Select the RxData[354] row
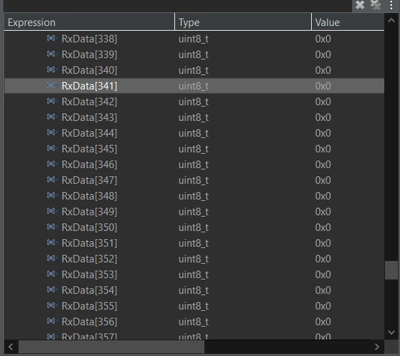Image resolution: width=400 pixels, height=356 pixels. (194, 290)
